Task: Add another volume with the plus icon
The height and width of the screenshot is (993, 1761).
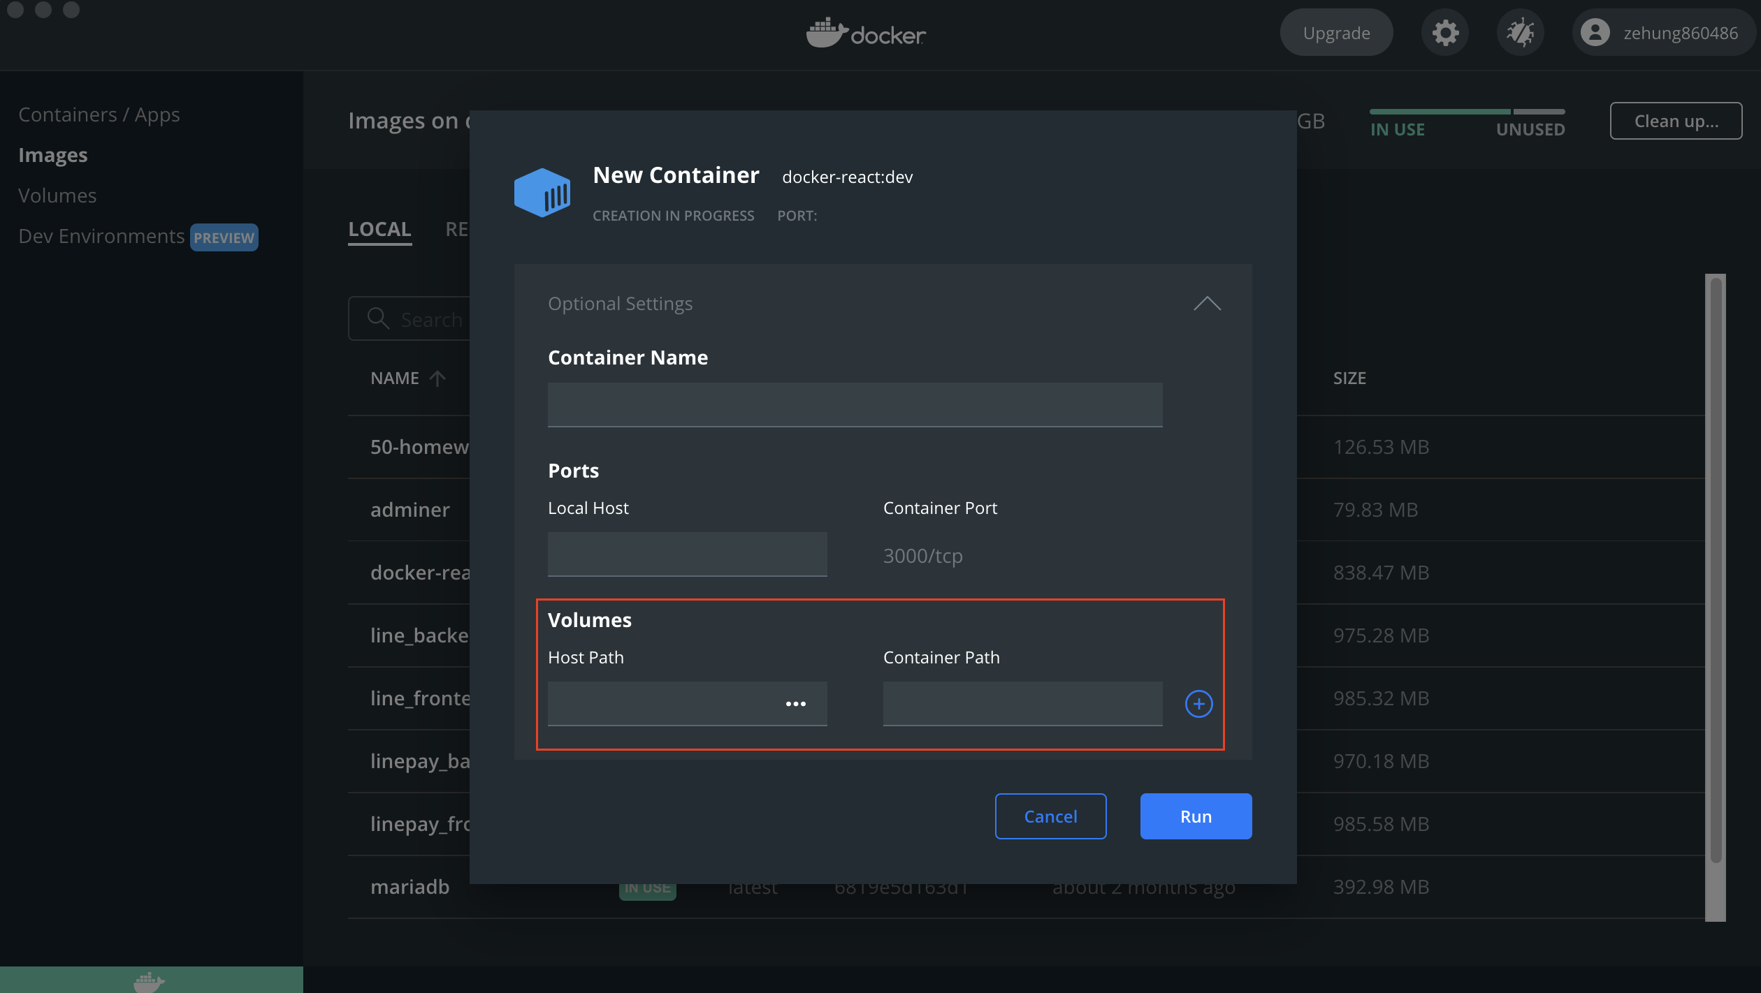Action: coord(1198,704)
